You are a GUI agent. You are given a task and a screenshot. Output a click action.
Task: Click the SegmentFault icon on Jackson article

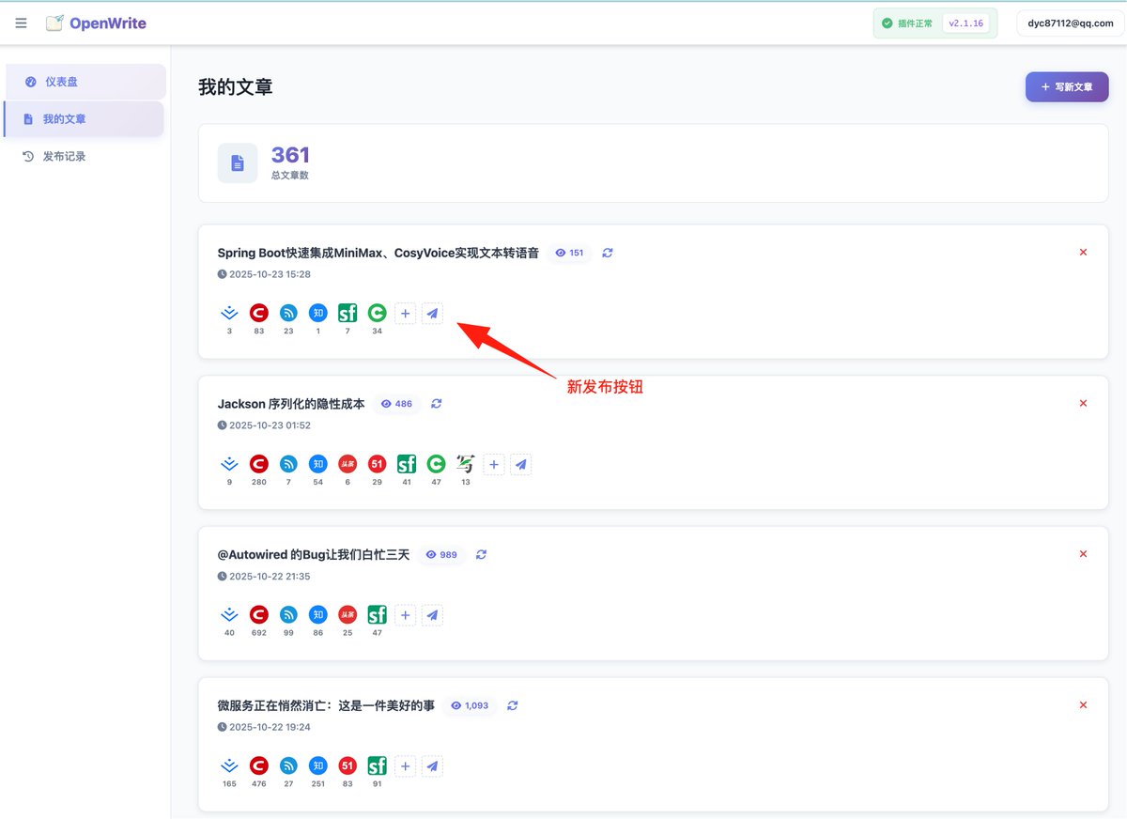click(407, 464)
